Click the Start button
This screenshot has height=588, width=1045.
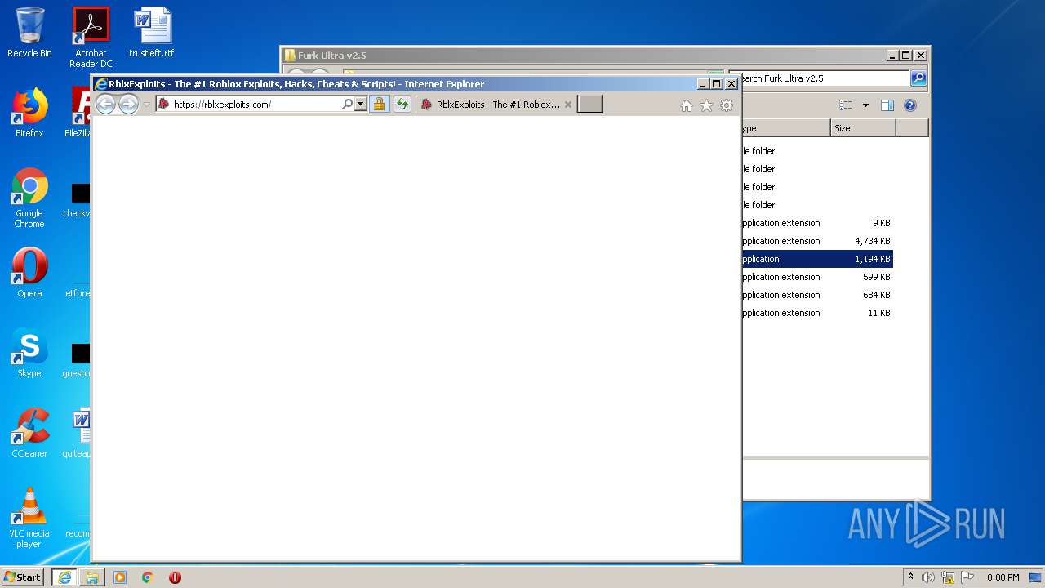(x=23, y=577)
